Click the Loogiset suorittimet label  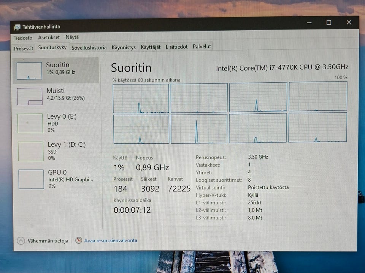pyautogui.click(x=219, y=180)
